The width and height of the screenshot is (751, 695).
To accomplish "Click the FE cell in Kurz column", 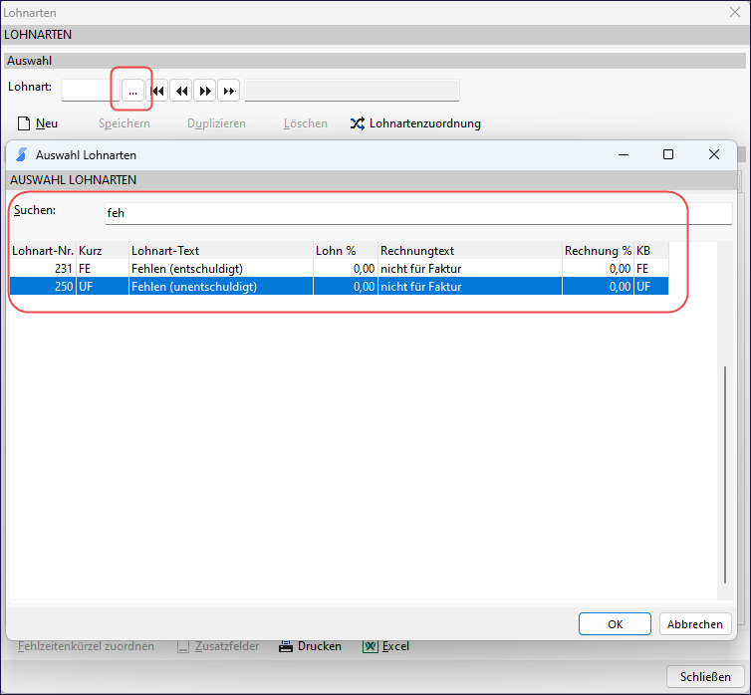I will (103, 269).
